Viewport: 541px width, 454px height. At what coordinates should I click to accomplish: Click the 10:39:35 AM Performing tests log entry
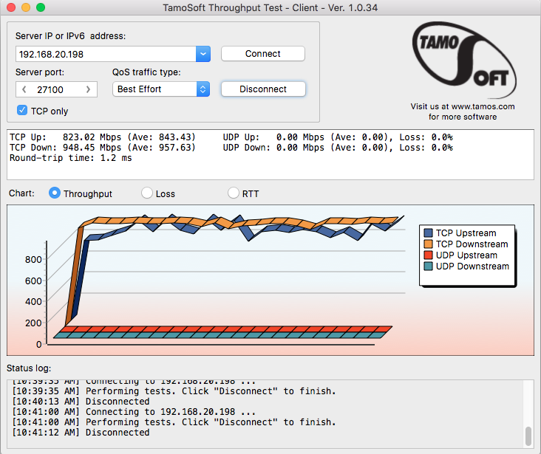click(174, 391)
